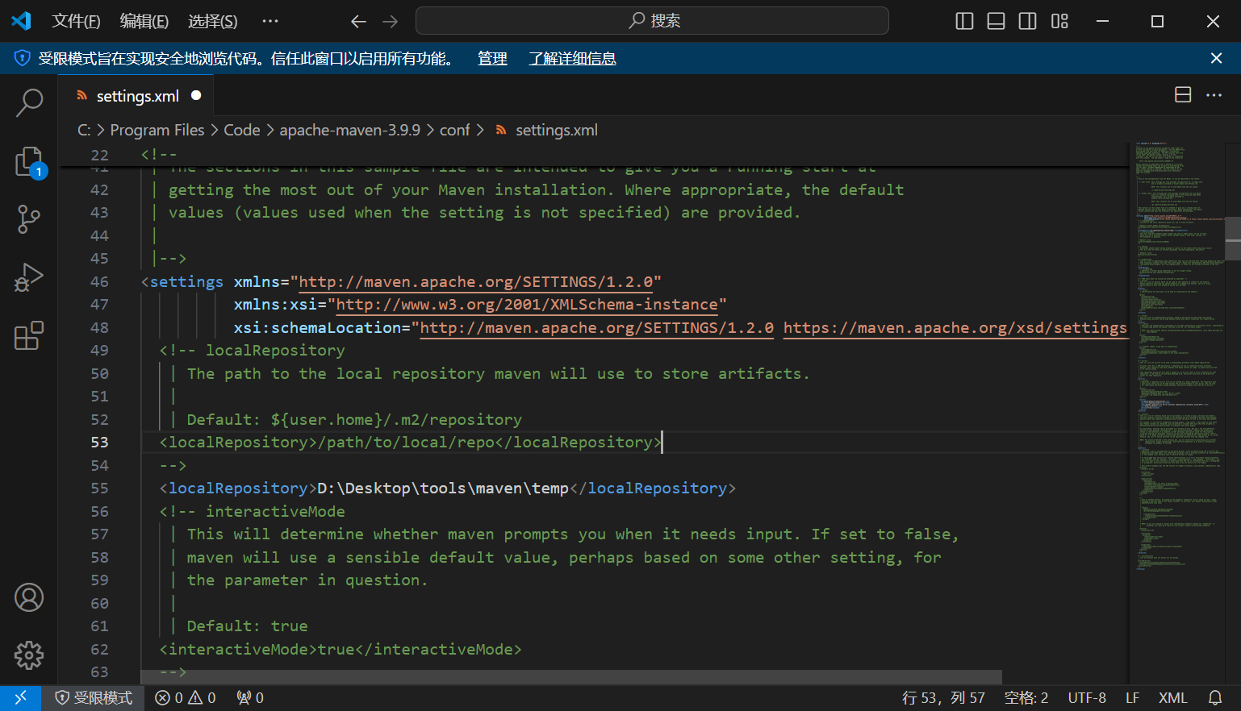1241x711 pixels.
Task: Open the Manage gear icon
Action: 29,655
